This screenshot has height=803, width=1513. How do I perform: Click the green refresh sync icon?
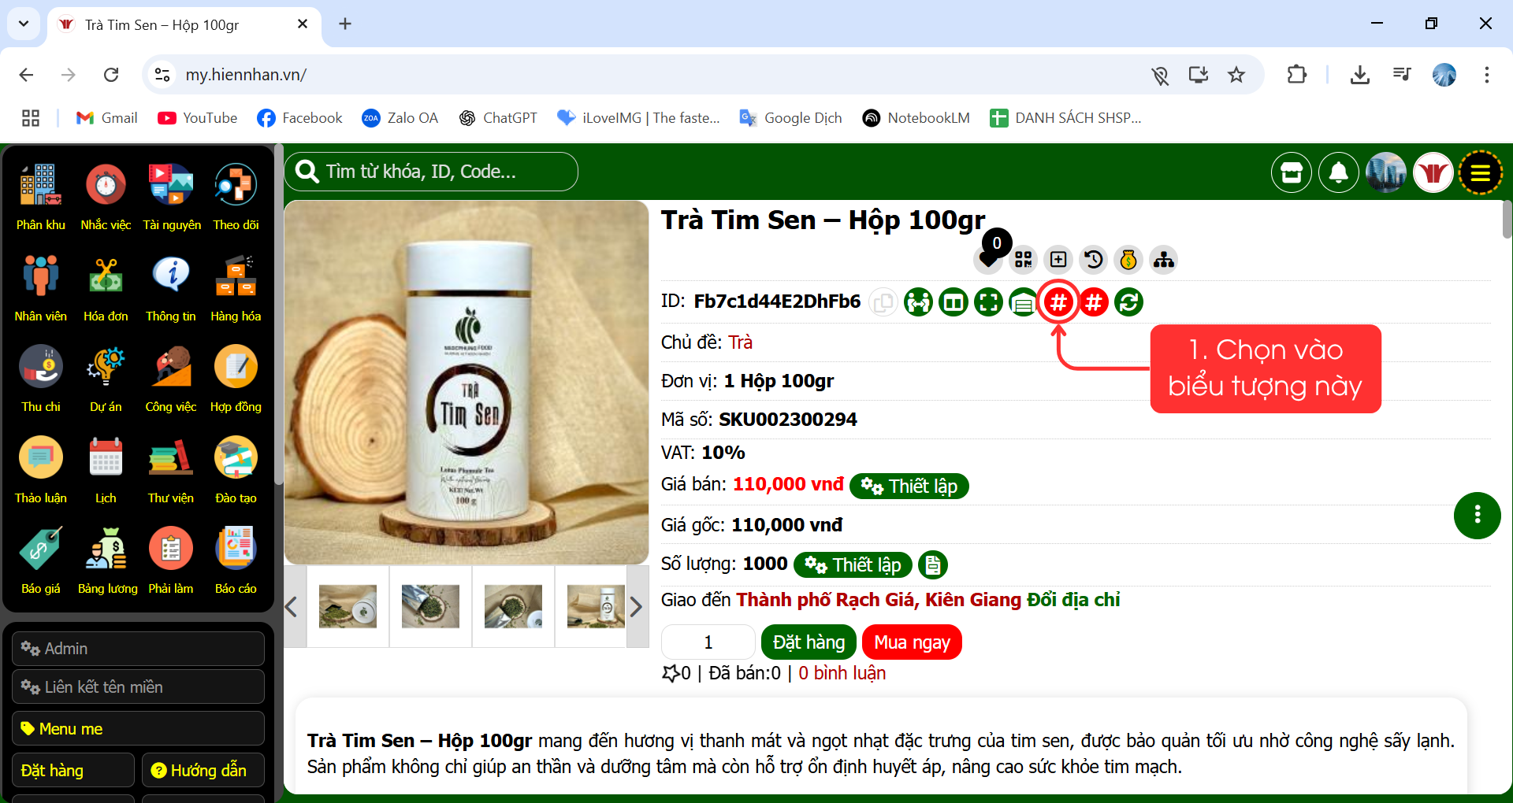coord(1128,302)
